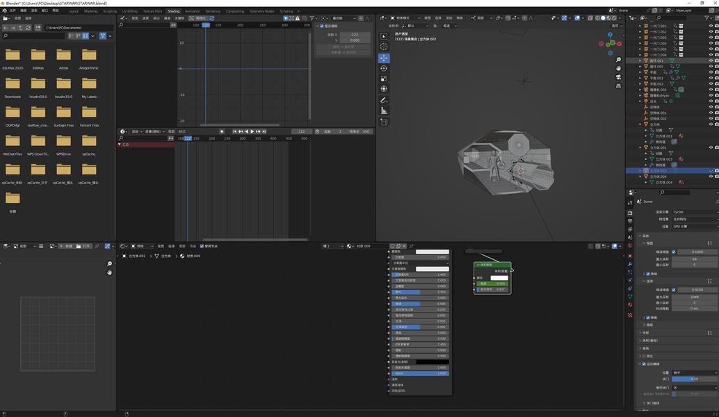Image resolution: width=719 pixels, height=417 pixels.
Task: Toggle render Denoise checkbox
Action: (x=648, y=318)
